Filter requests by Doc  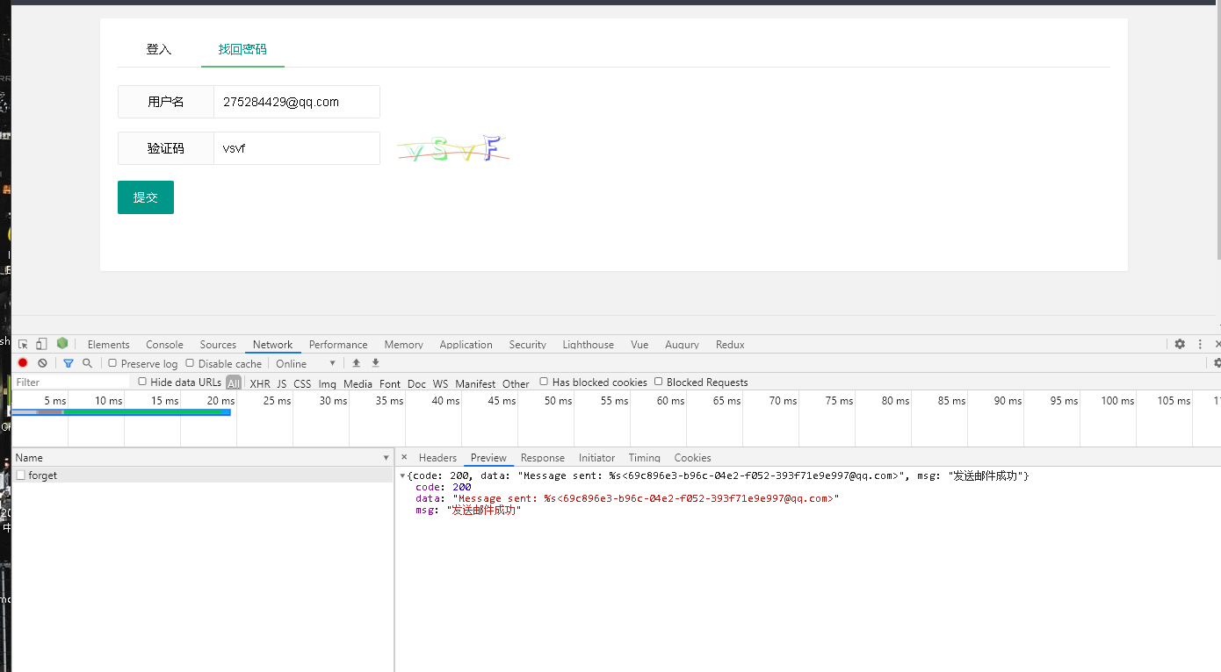(416, 383)
